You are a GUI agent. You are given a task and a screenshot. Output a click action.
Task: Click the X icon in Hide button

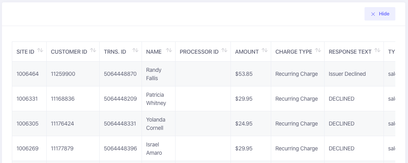[373, 14]
